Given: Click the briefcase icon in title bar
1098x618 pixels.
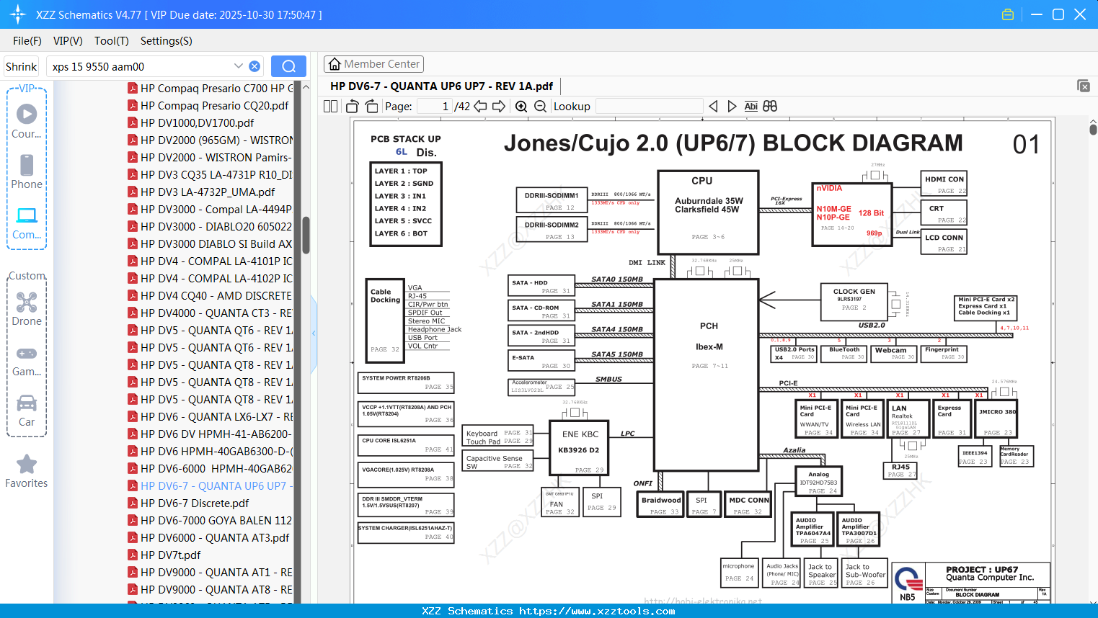Looking at the screenshot, I should pyautogui.click(x=1008, y=14).
